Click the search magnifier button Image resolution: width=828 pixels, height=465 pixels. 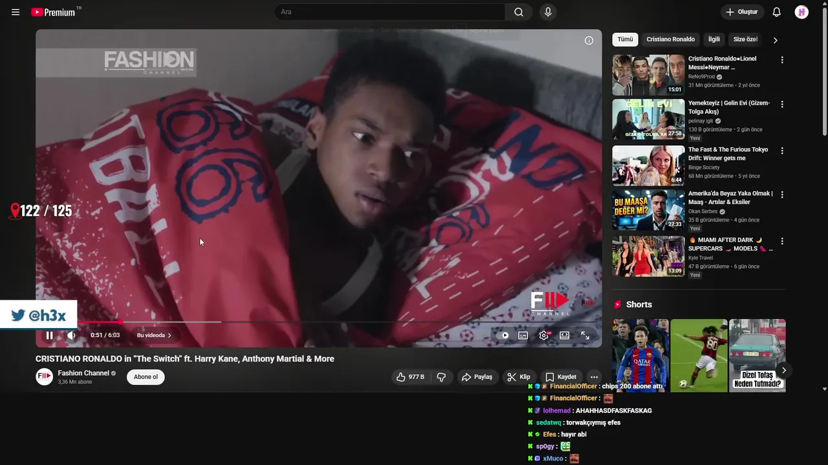519,12
